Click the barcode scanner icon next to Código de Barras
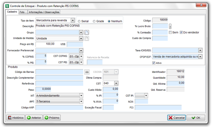This screenshot has height=127, width=212. point(87,72)
